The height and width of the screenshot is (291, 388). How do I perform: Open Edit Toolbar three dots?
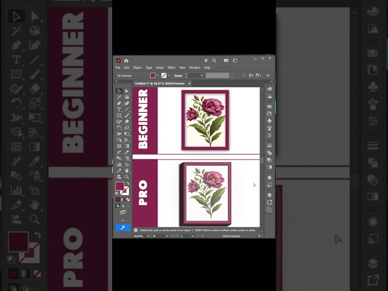tap(122, 220)
